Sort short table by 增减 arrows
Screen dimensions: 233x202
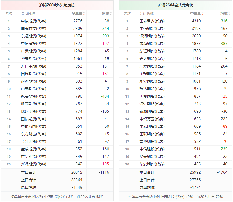(x=229, y=13)
